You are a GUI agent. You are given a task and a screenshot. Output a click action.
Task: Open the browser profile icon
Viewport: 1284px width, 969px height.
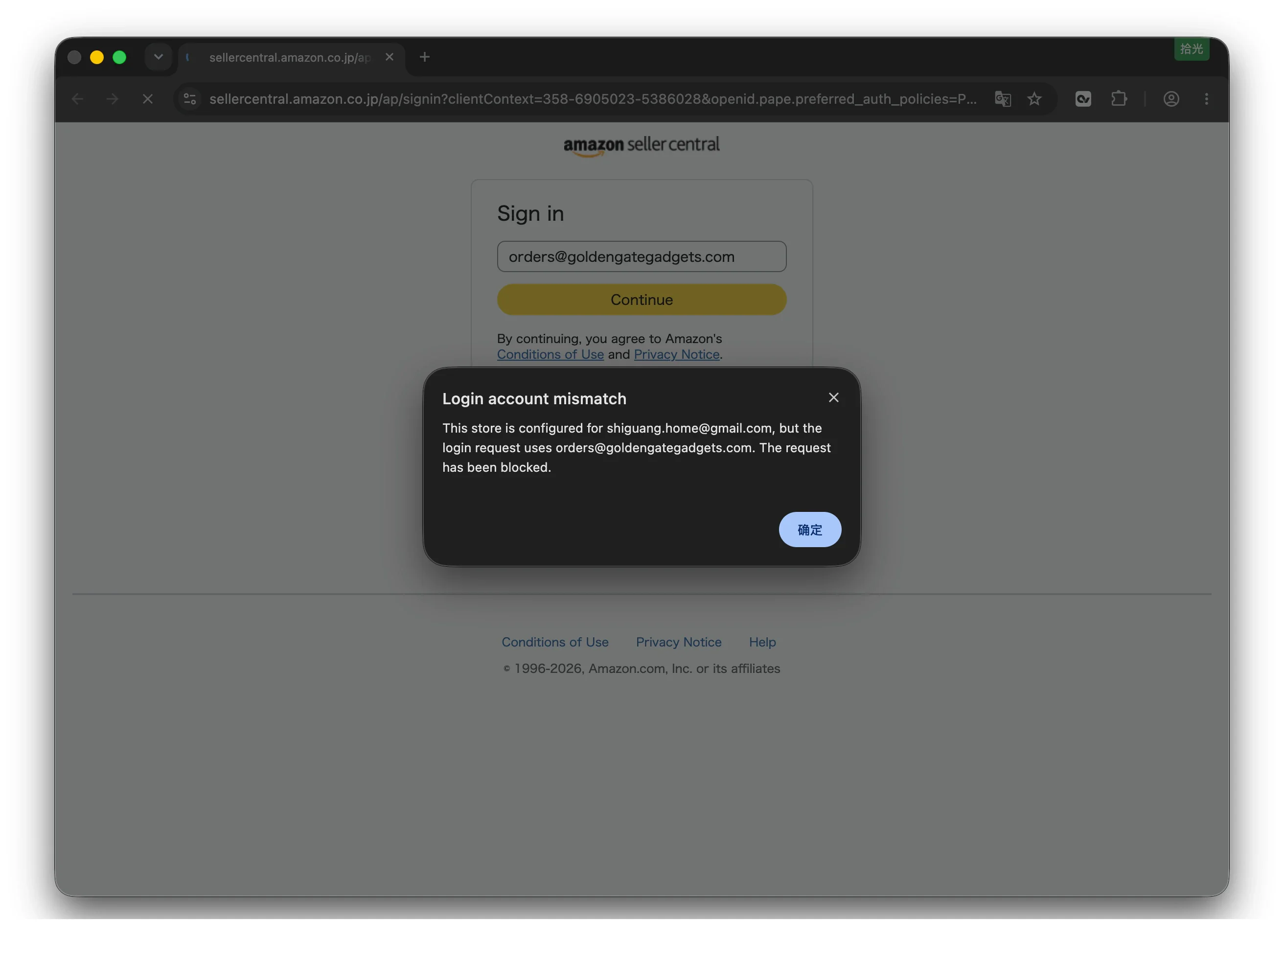click(1171, 99)
